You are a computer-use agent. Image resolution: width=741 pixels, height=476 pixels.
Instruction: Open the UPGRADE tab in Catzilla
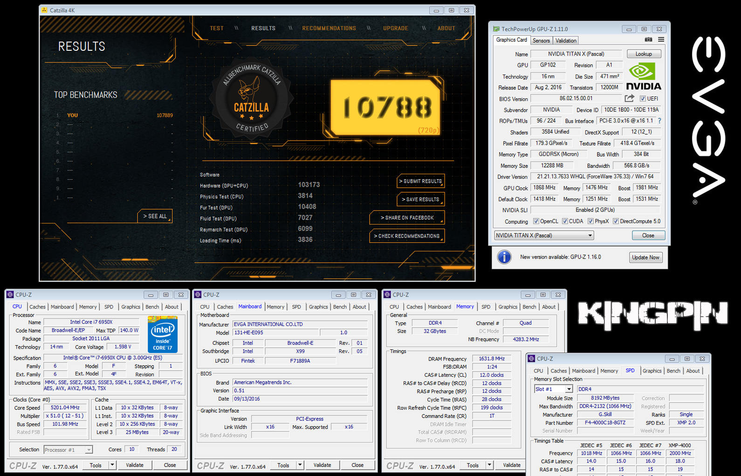coord(396,28)
